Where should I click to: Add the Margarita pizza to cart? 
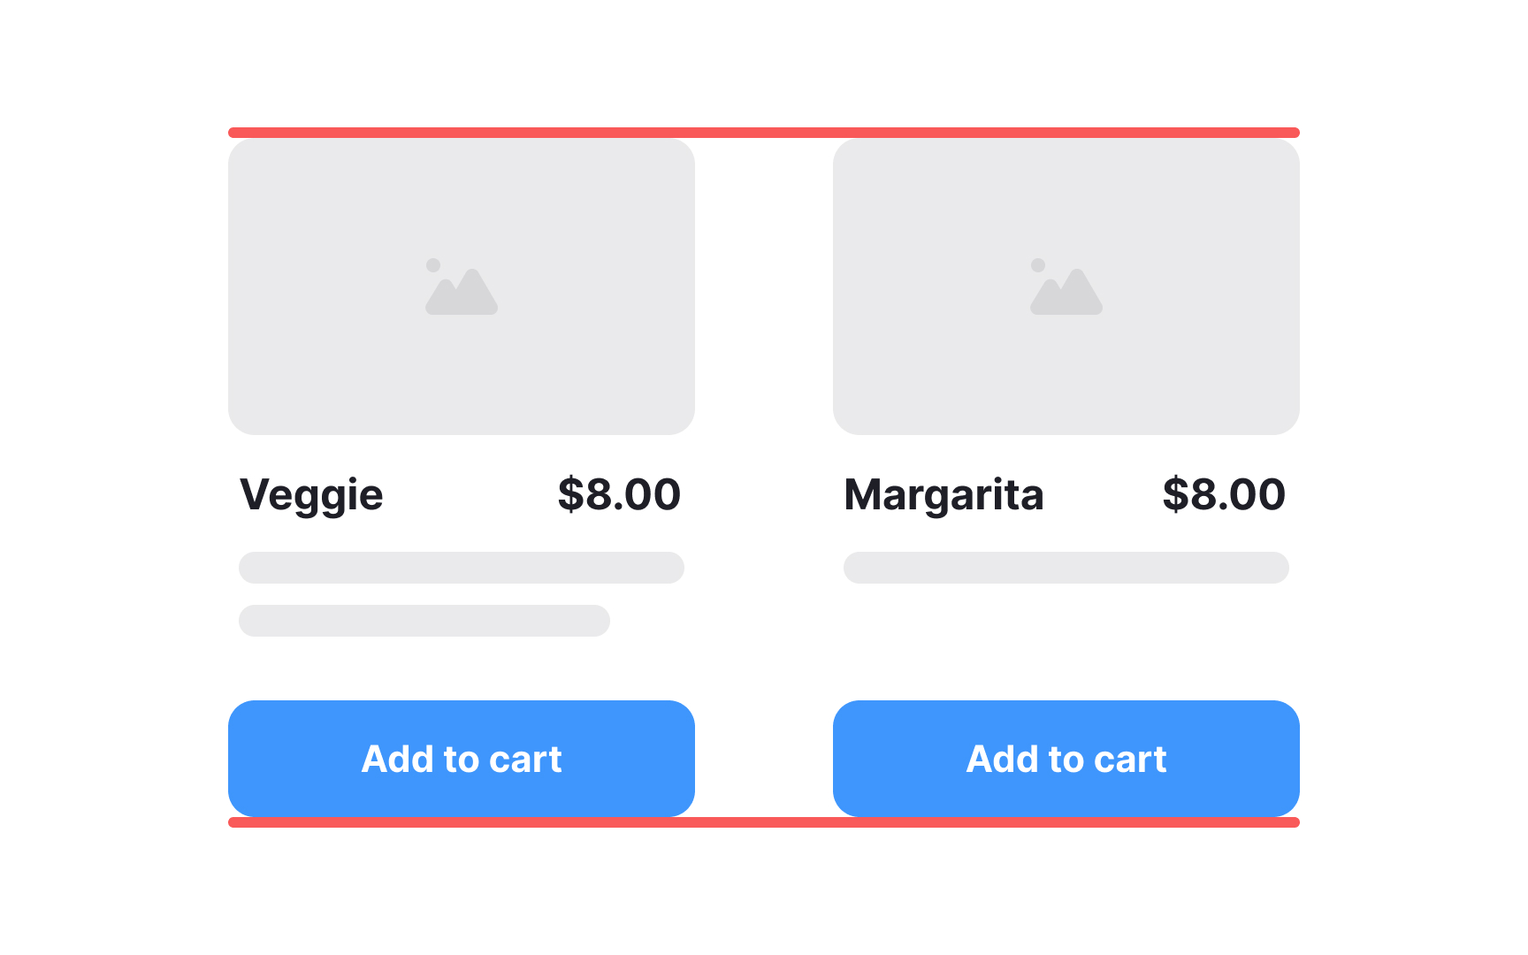[1066, 758]
